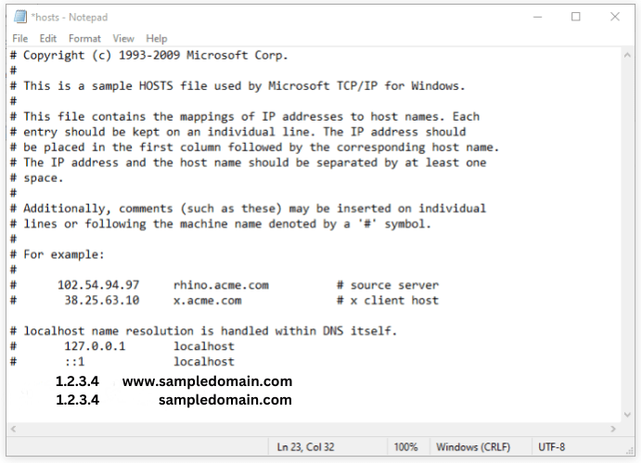Screen dimensions: 642x464
Task: Click the Notepad icon in title bar
Action: pos(19,17)
